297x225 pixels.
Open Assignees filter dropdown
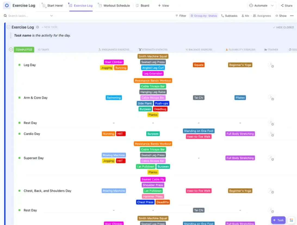[262, 16]
